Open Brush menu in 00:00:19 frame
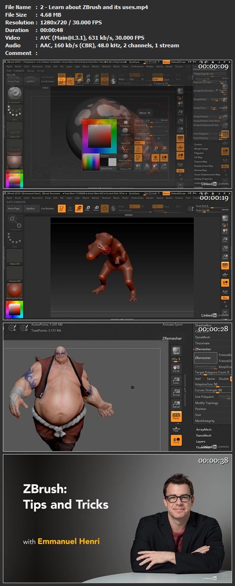This screenshot has width=235, height=586. tap(18, 198)
